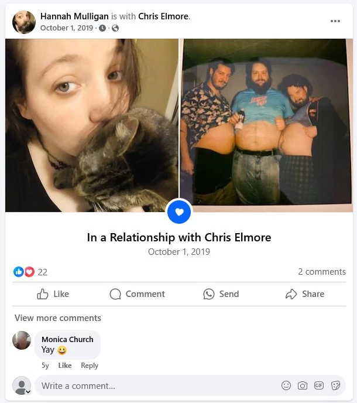The width and height of the screenshot is (357, 403).
Task: Reply to Monica Church's comment
Action: click(90, 366)
